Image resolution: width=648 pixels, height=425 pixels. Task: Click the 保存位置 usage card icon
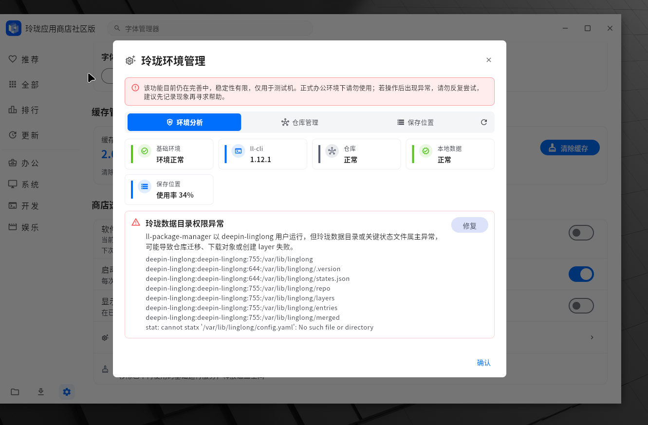[145, 186]
